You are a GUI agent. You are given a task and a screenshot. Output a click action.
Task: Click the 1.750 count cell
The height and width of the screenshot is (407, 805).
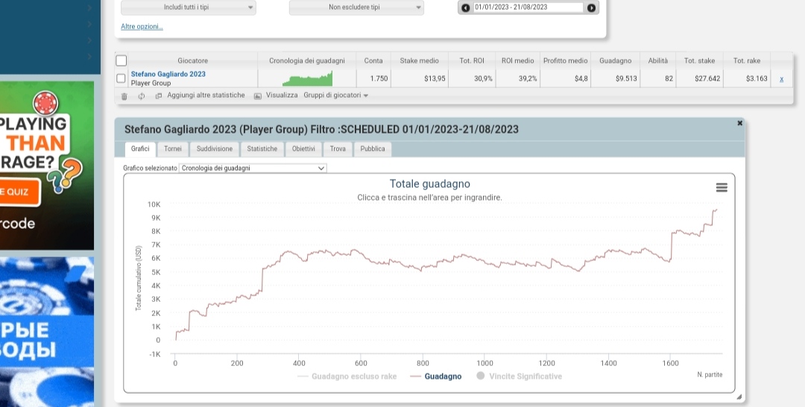373,78
